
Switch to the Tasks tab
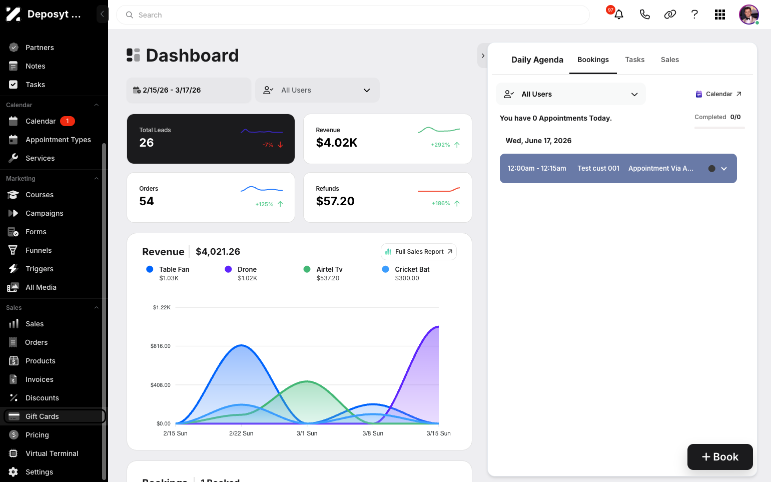pyautogui.click(x=635, y=60)
